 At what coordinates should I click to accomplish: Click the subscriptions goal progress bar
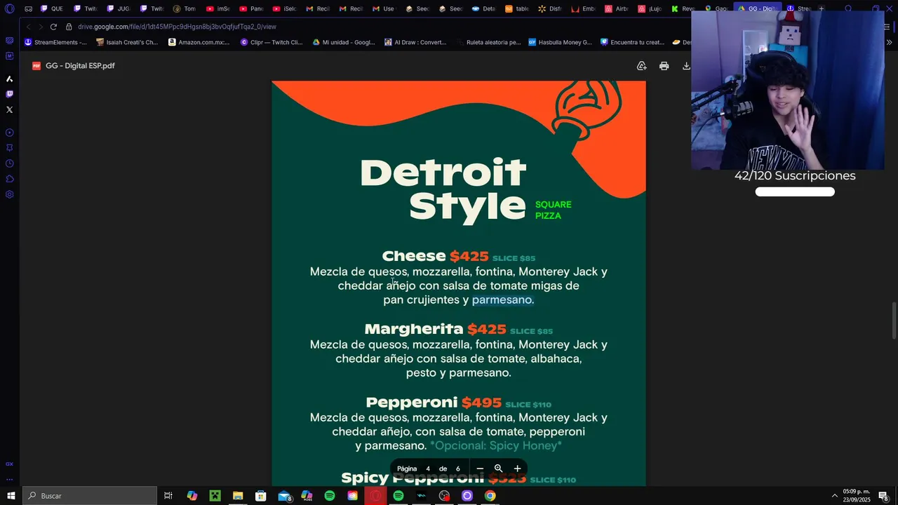pos(795,191)
